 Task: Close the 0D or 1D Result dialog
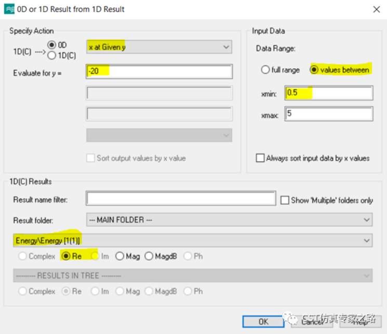tap(377, 9)
